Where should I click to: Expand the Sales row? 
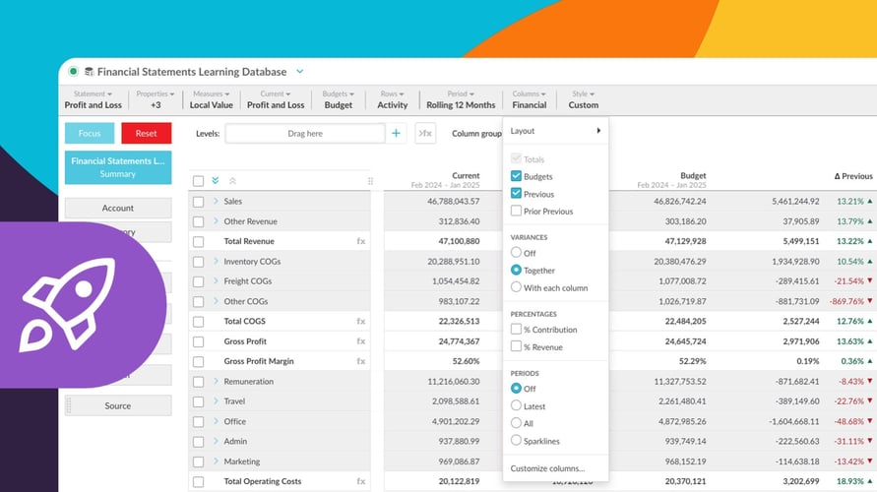pyautogui.click(x=216, y=201)
